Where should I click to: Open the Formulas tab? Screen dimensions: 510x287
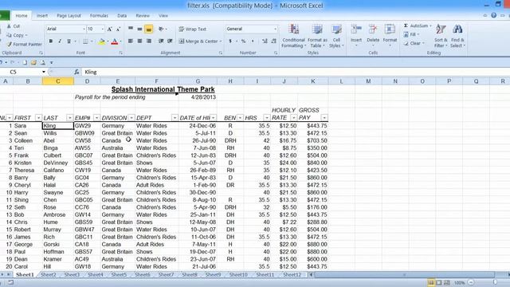pos(99,16)
